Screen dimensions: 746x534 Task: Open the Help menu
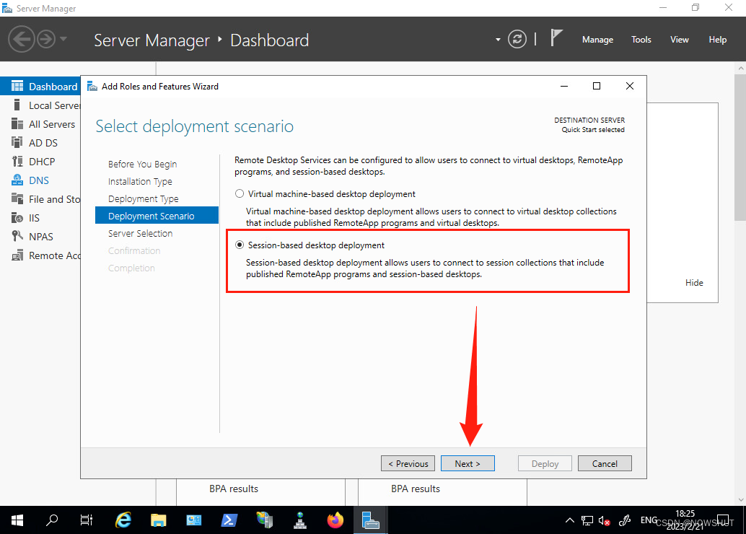coord(717,40)
